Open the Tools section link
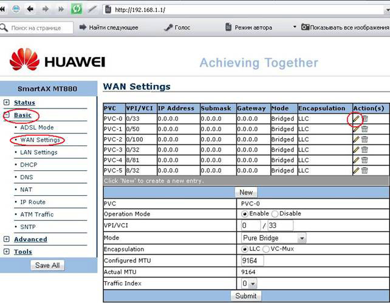This screenshot has height=303, width=390. (x=23, y=251)
